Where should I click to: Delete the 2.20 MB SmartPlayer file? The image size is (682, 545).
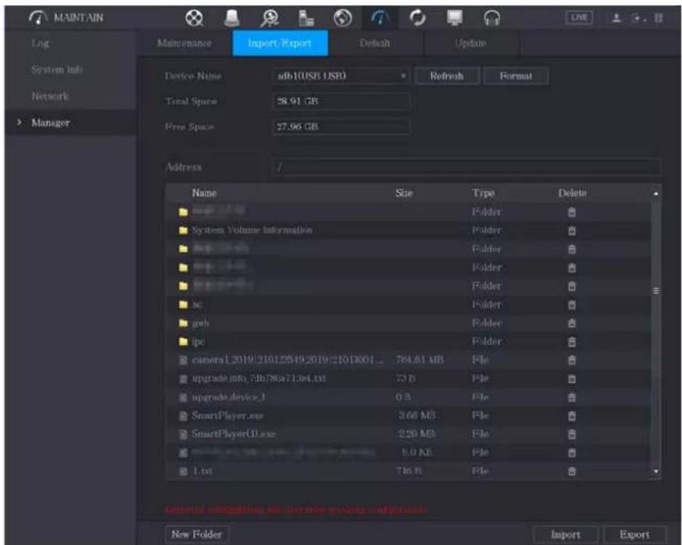[572, 434]
